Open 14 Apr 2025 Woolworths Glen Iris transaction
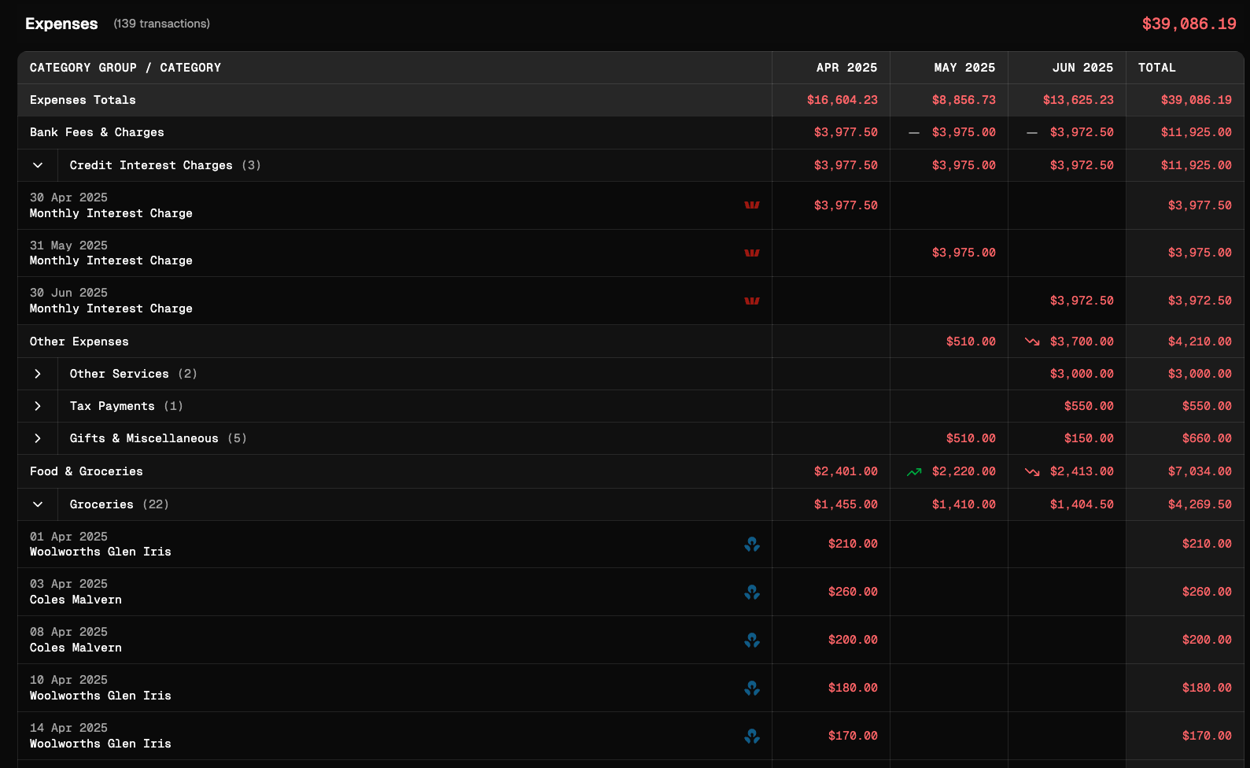Viewport: 1250px width, 768px height. coord(630,736)
